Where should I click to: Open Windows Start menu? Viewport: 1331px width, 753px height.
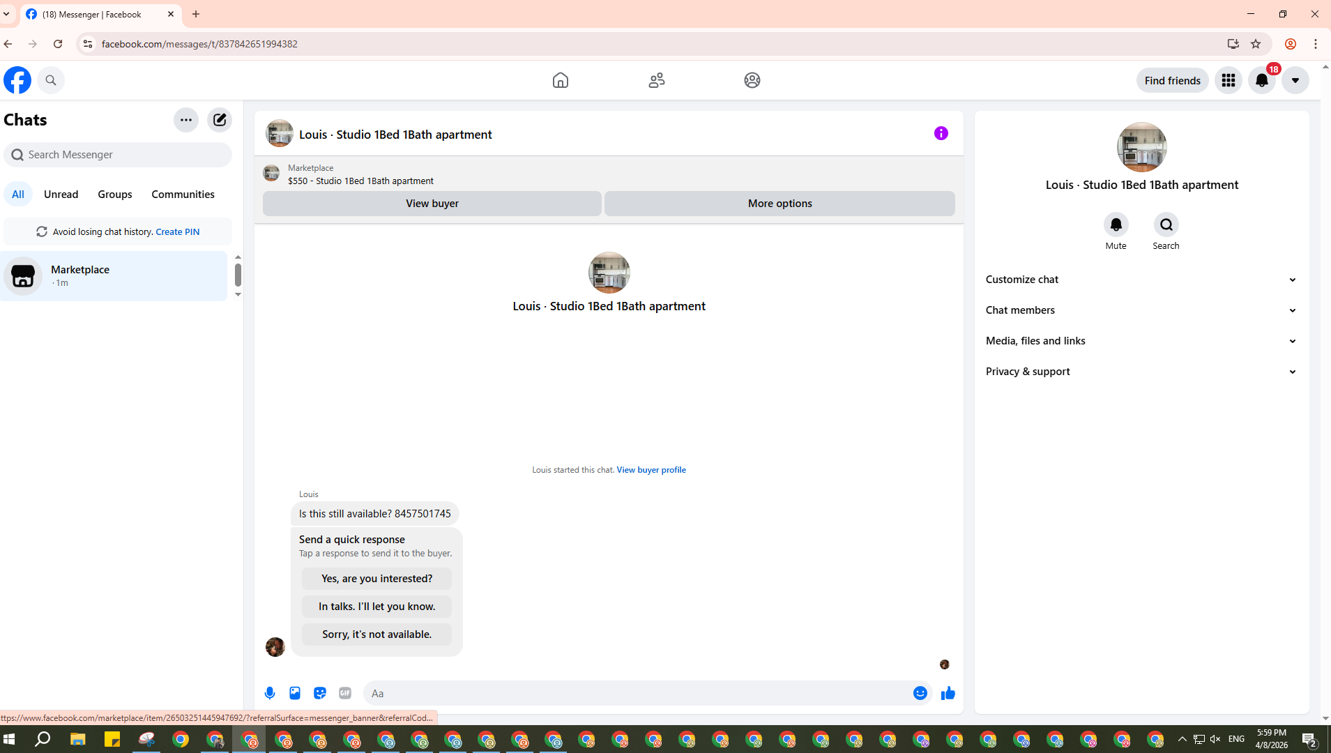[x=9, y=739]
